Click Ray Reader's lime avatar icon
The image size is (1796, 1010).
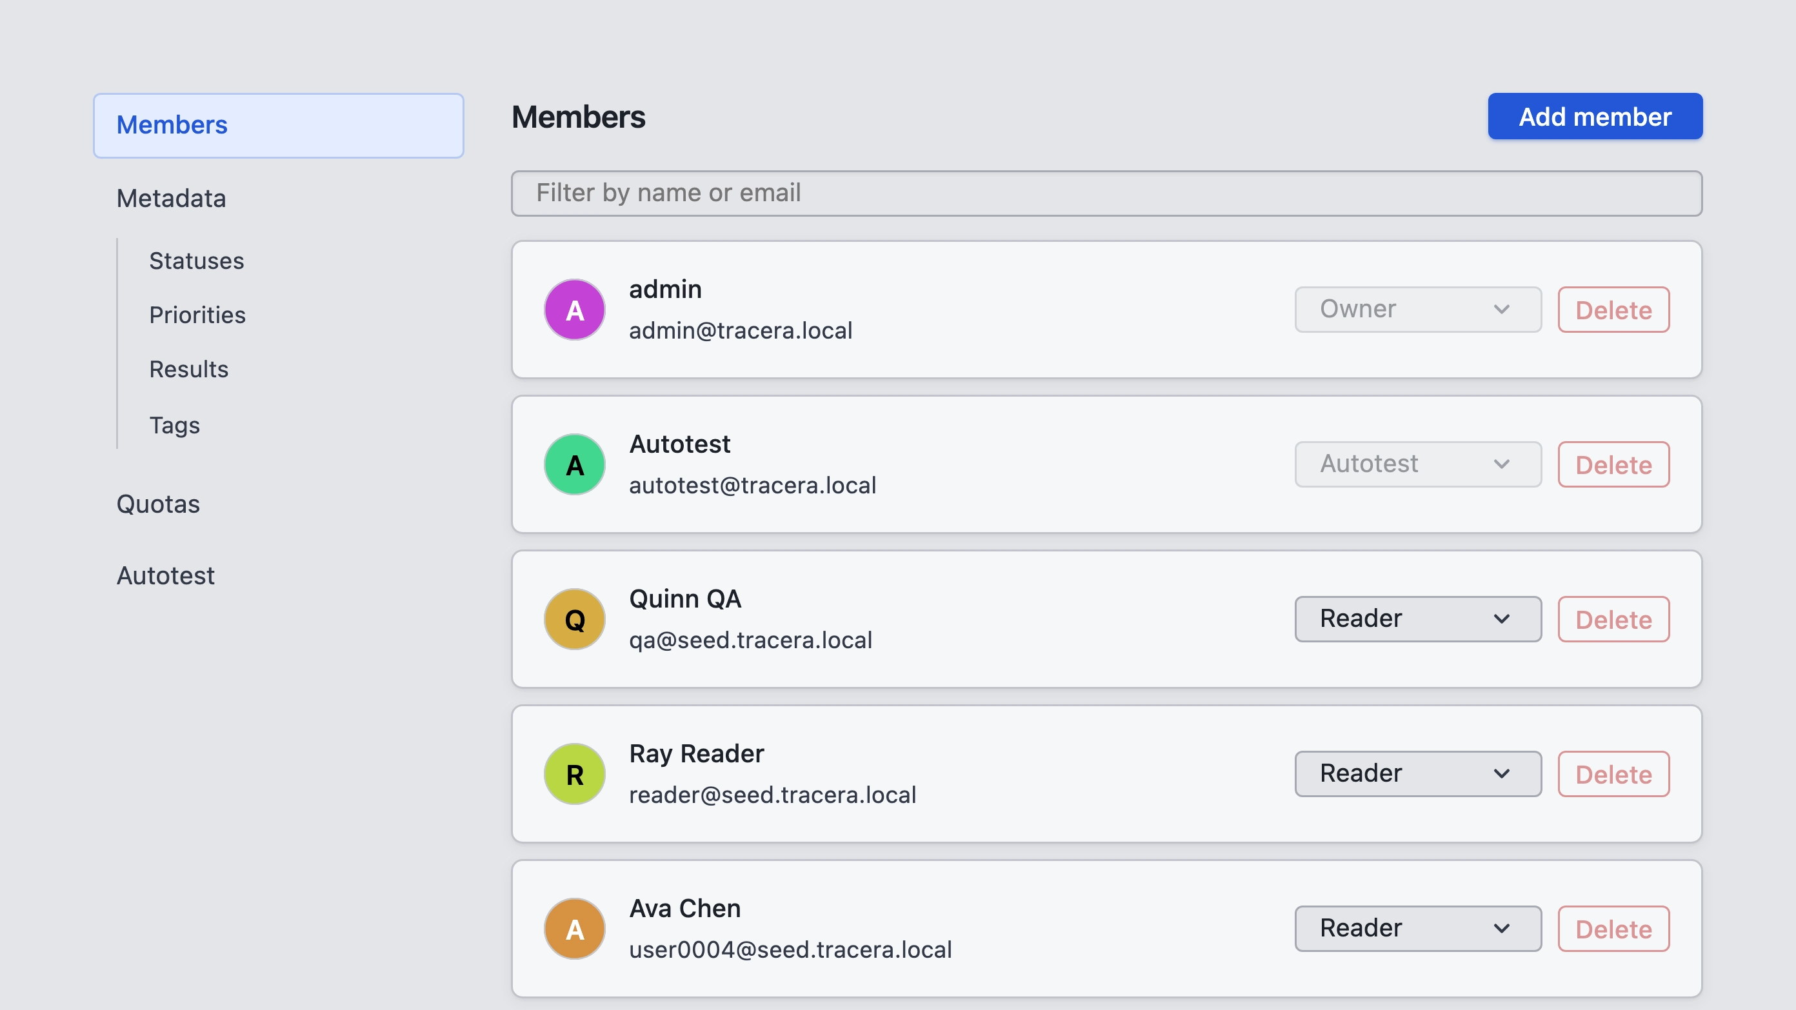[575, 774]
